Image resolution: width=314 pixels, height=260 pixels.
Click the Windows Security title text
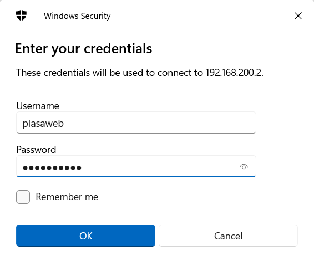click(x=77, y=16)
